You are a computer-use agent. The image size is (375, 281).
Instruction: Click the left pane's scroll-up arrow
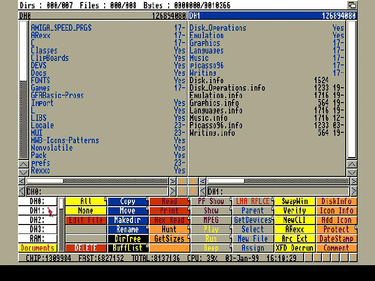23,165
